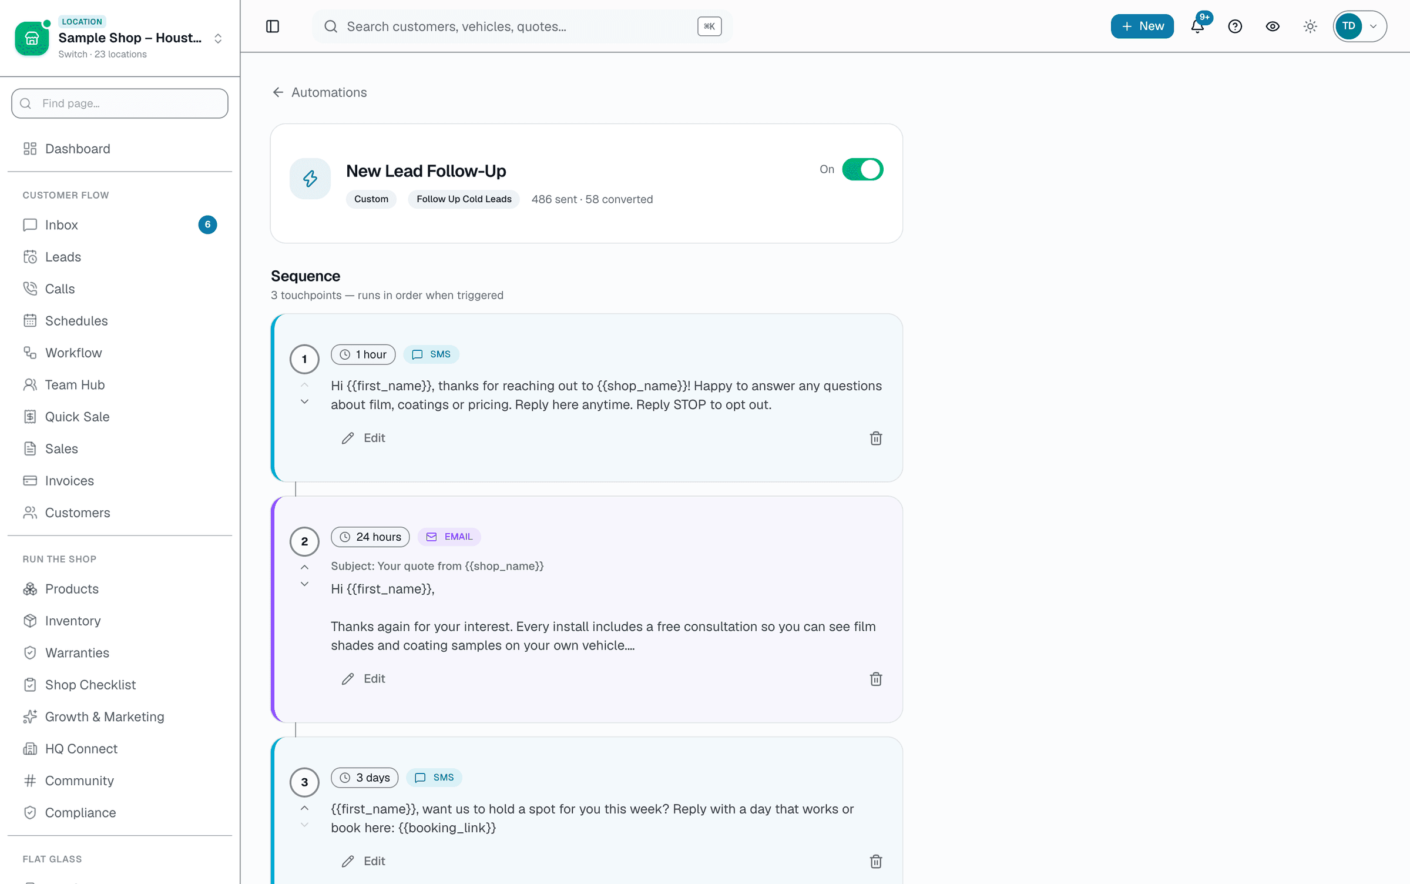This screenshot has height=884, width=1410.
Task: Navigate to Workflow
Action: 120,353
